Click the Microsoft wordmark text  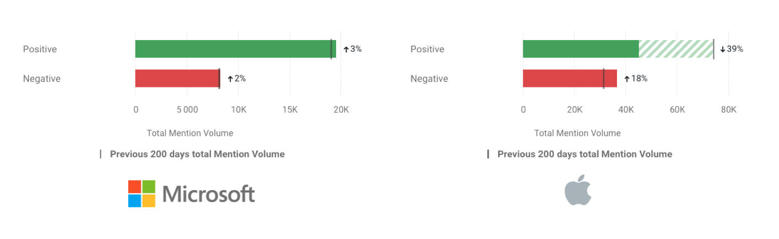pos(208,194)
